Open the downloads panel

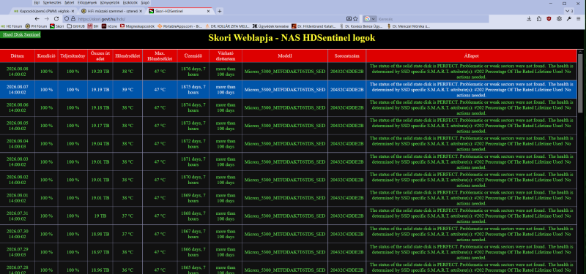[x=529, y=19]
